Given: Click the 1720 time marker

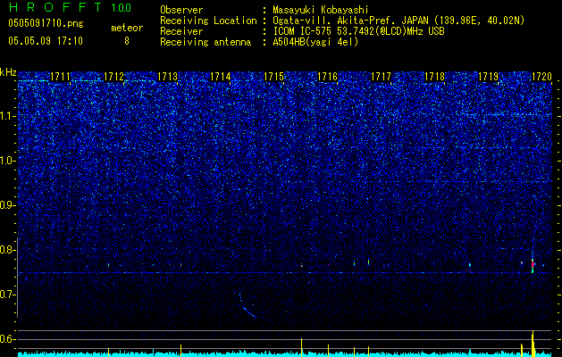Looking at the screenshot, I should tap(541, 77).
